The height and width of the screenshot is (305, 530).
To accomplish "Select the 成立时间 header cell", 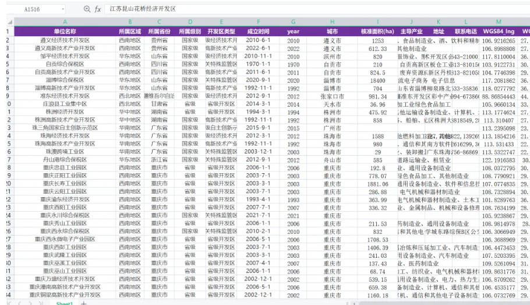I will click(x=258, y=31).
